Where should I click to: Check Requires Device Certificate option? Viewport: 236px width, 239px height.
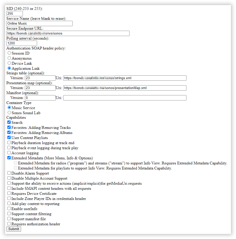coord(9,193)
